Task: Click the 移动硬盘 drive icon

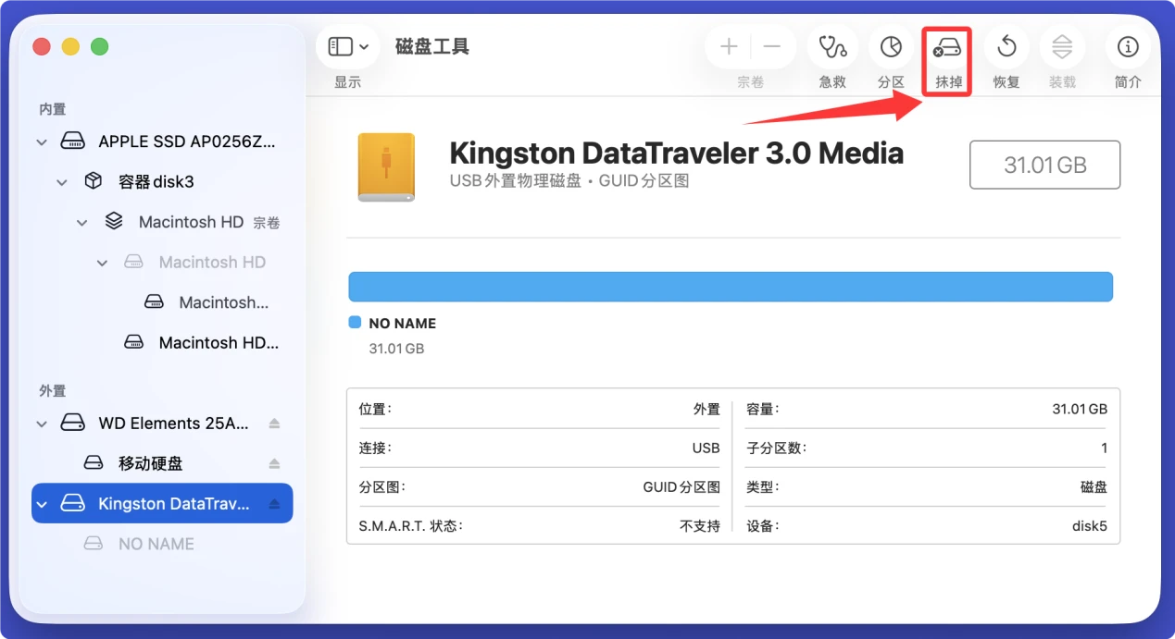Action: pos(94,462)
